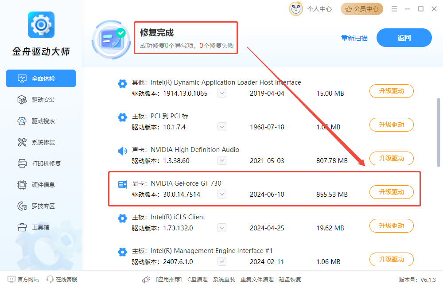Click the date 1968-07-18
Viewport: 443px width, 288px height.
(x=267, y=127)
